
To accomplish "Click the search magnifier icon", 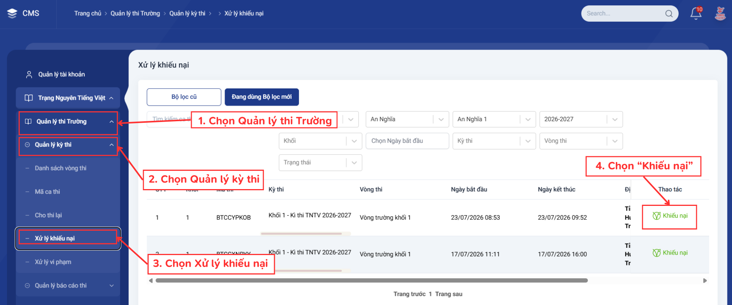I will click(669, 14).
